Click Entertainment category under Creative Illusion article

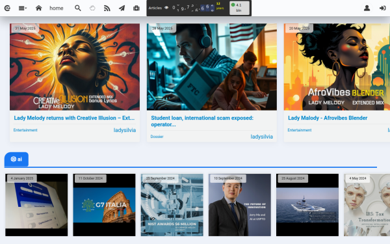click(x=25, y=130)
